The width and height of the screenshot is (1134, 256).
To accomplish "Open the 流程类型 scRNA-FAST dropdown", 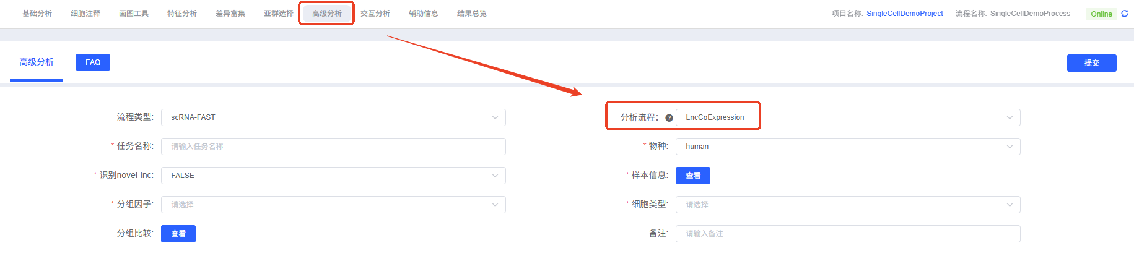I will tap(333, 117).
